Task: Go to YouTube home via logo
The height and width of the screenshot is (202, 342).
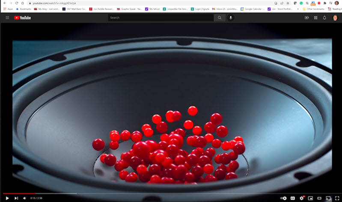Action: pos(22,18)
